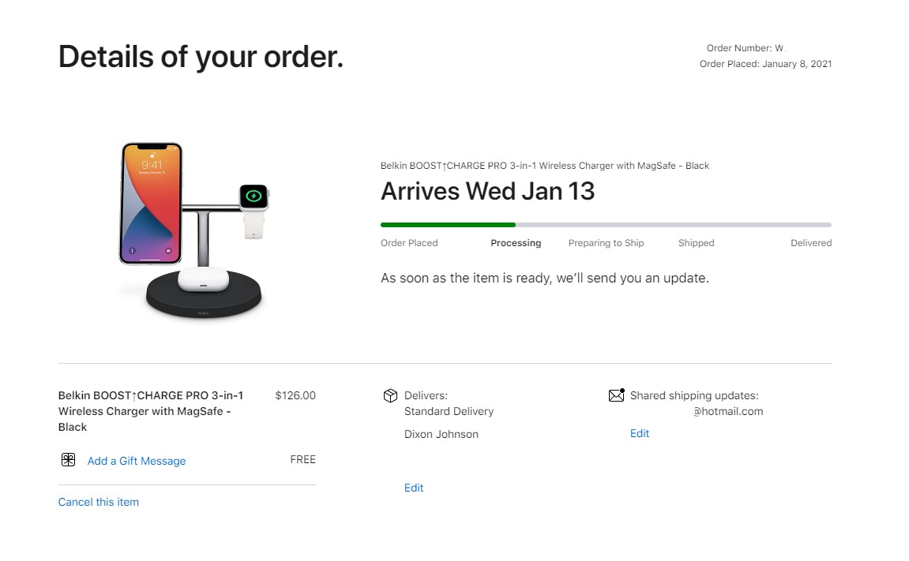The image size is (909, 561).
Task: Click the Arrives Wed Jan 13 heading
Action: [x=487, y=192]
